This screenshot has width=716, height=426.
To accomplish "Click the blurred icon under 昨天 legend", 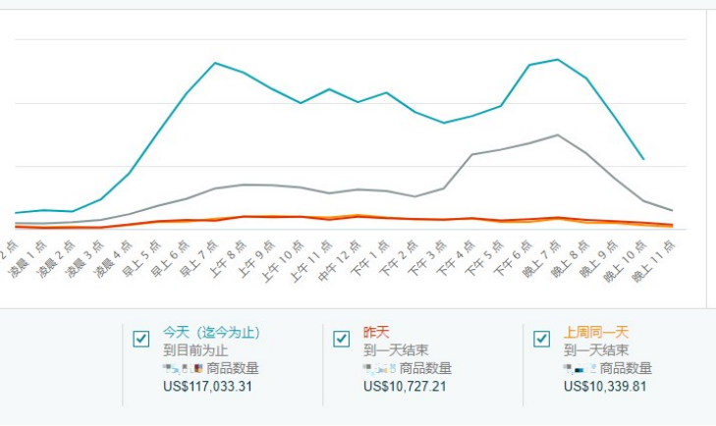I will point(380,368).
